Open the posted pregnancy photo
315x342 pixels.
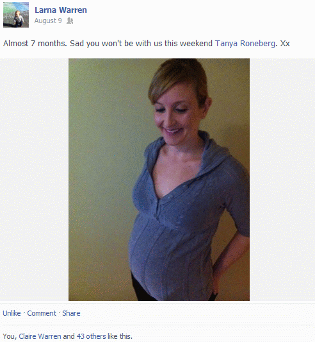pos(159,180)
